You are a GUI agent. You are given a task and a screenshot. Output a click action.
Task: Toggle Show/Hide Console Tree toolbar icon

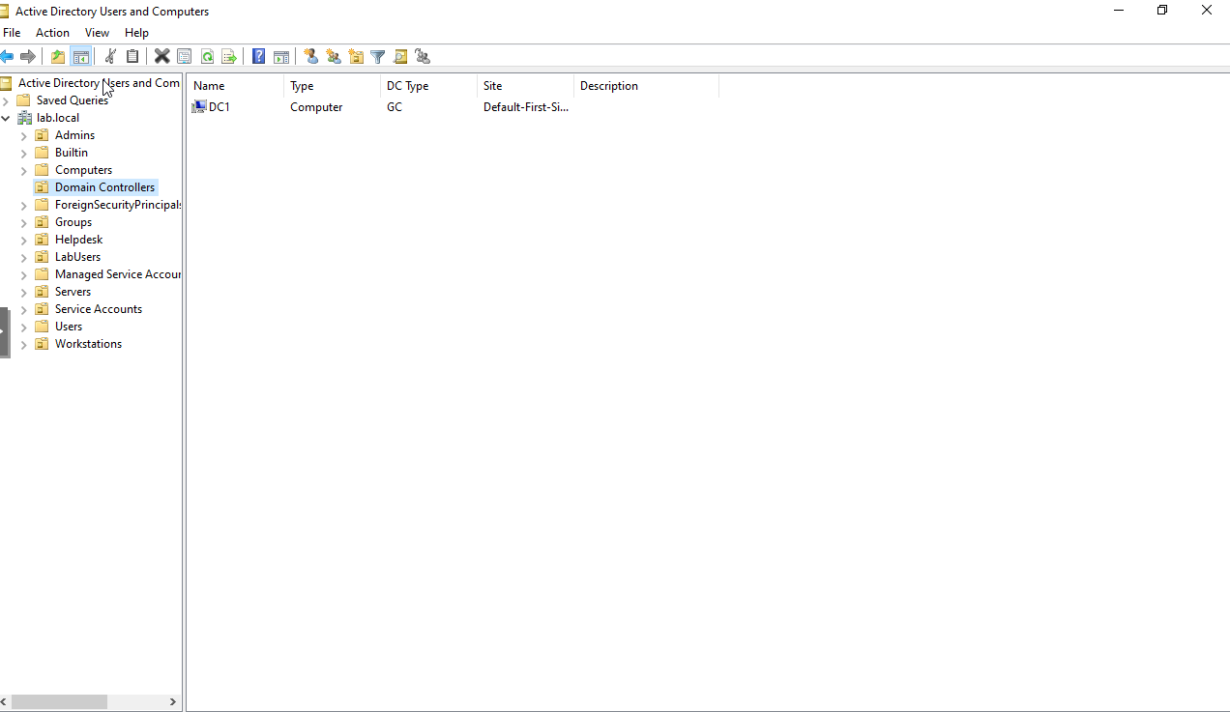(80, 57)
